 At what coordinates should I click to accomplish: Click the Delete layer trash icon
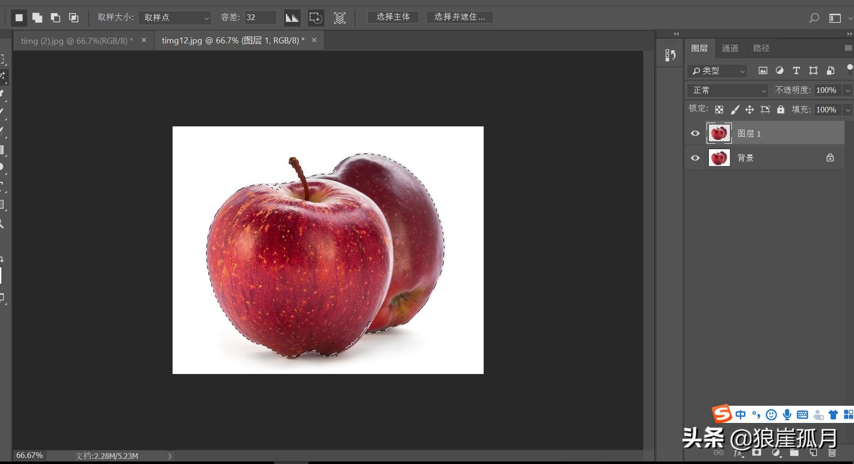point(833,452)
